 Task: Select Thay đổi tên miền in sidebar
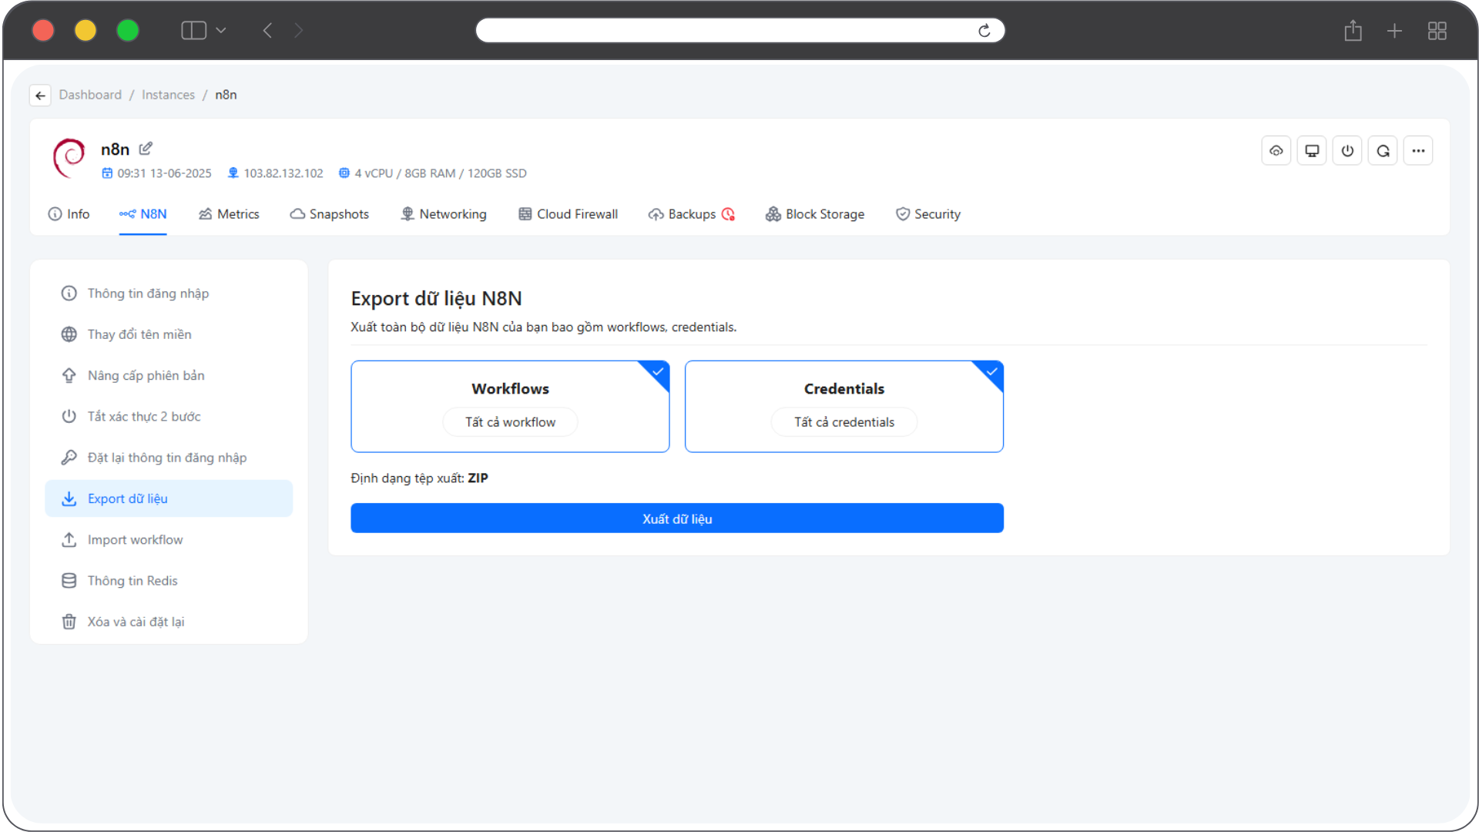pos(169,334)
